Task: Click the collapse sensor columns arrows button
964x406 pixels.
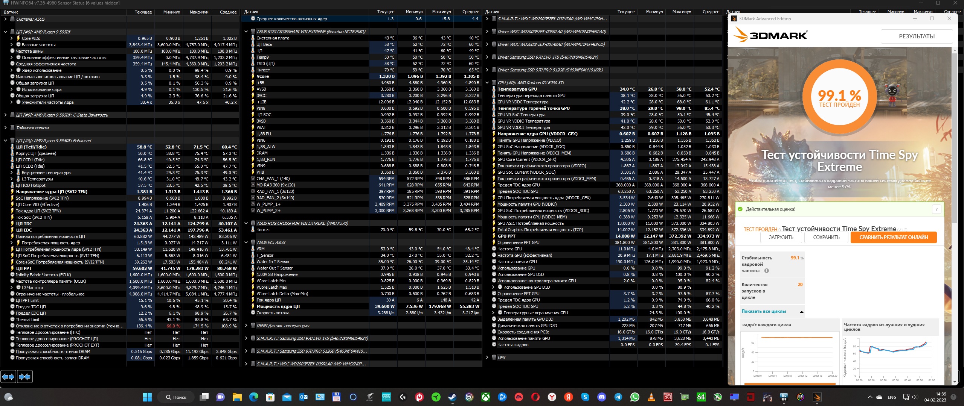Action: coord(25,376)
